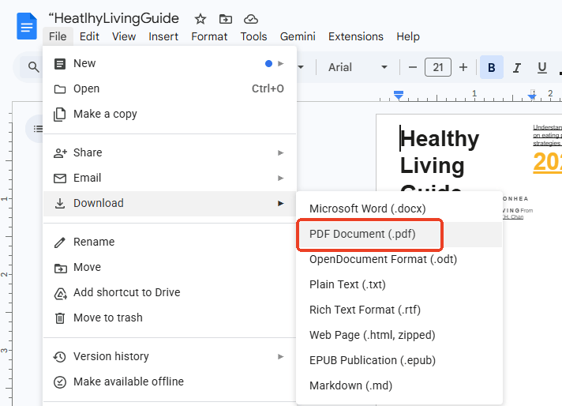Expand the Email submenu
This screenshot has height=406, width=562.
[x=170, y=178]
